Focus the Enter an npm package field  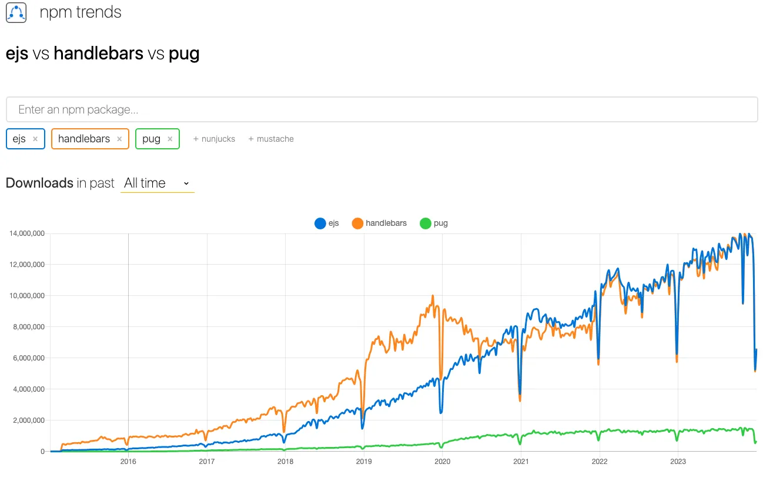pos(382,110)
